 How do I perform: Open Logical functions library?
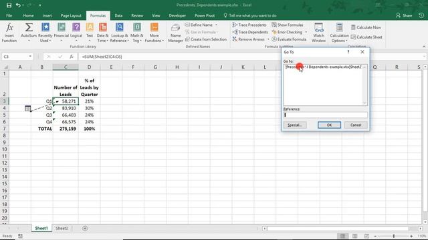point(76,33)
